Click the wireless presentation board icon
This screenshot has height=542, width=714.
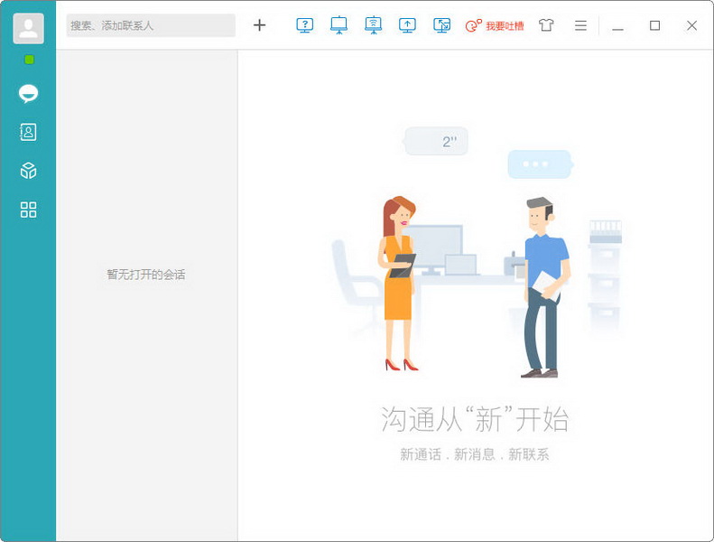(374, 25)
